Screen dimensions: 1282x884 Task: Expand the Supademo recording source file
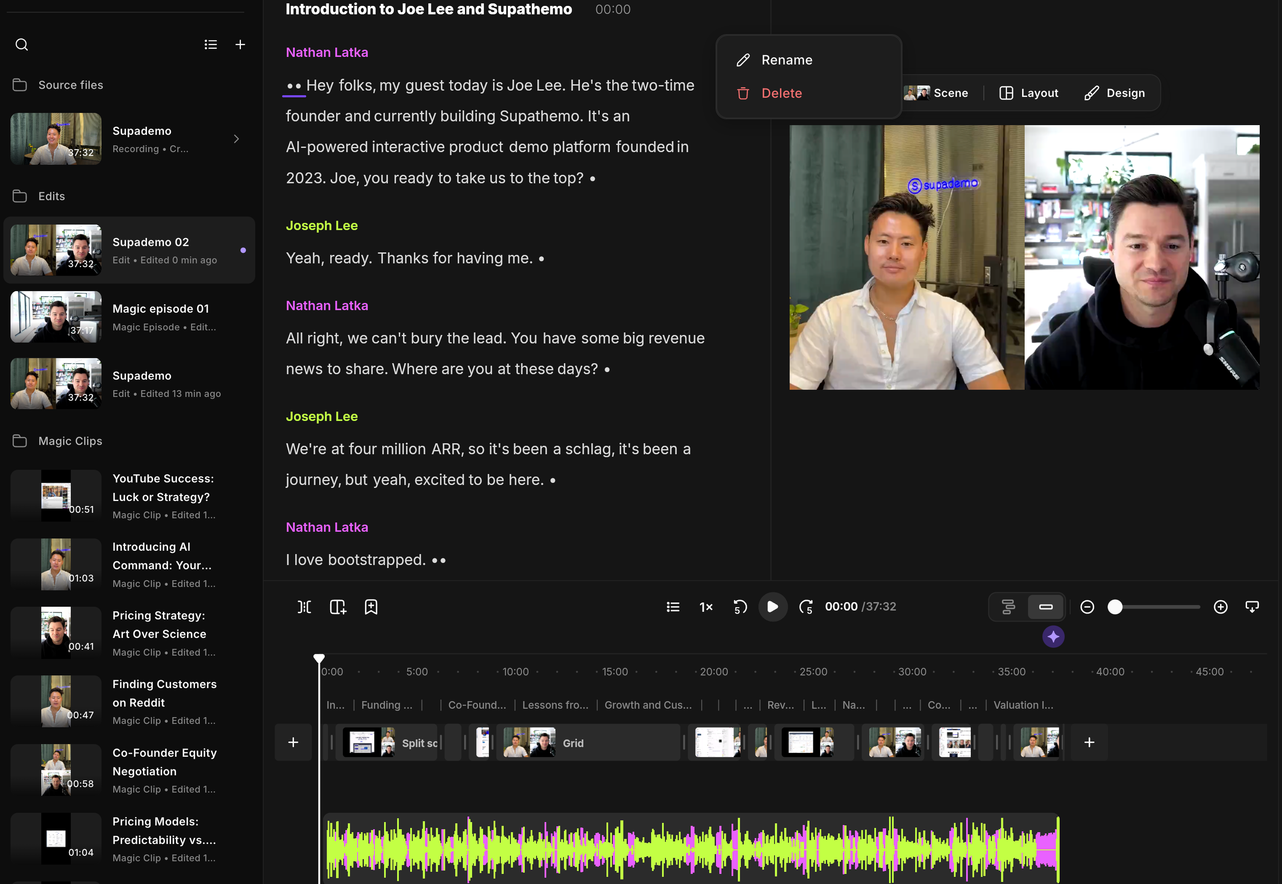[x=236, y=139]
